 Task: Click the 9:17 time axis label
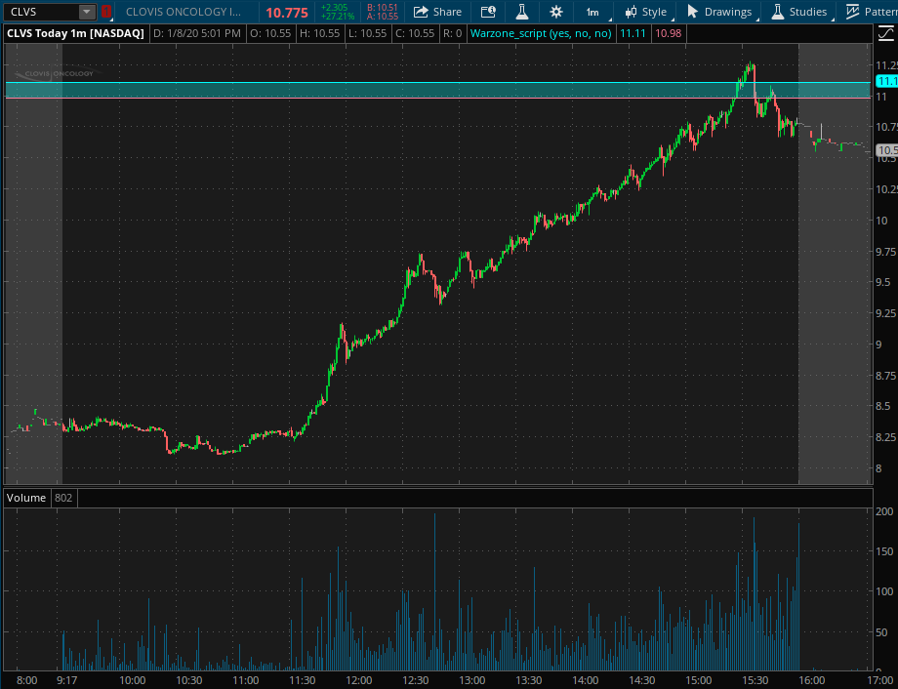pos(67,680)
